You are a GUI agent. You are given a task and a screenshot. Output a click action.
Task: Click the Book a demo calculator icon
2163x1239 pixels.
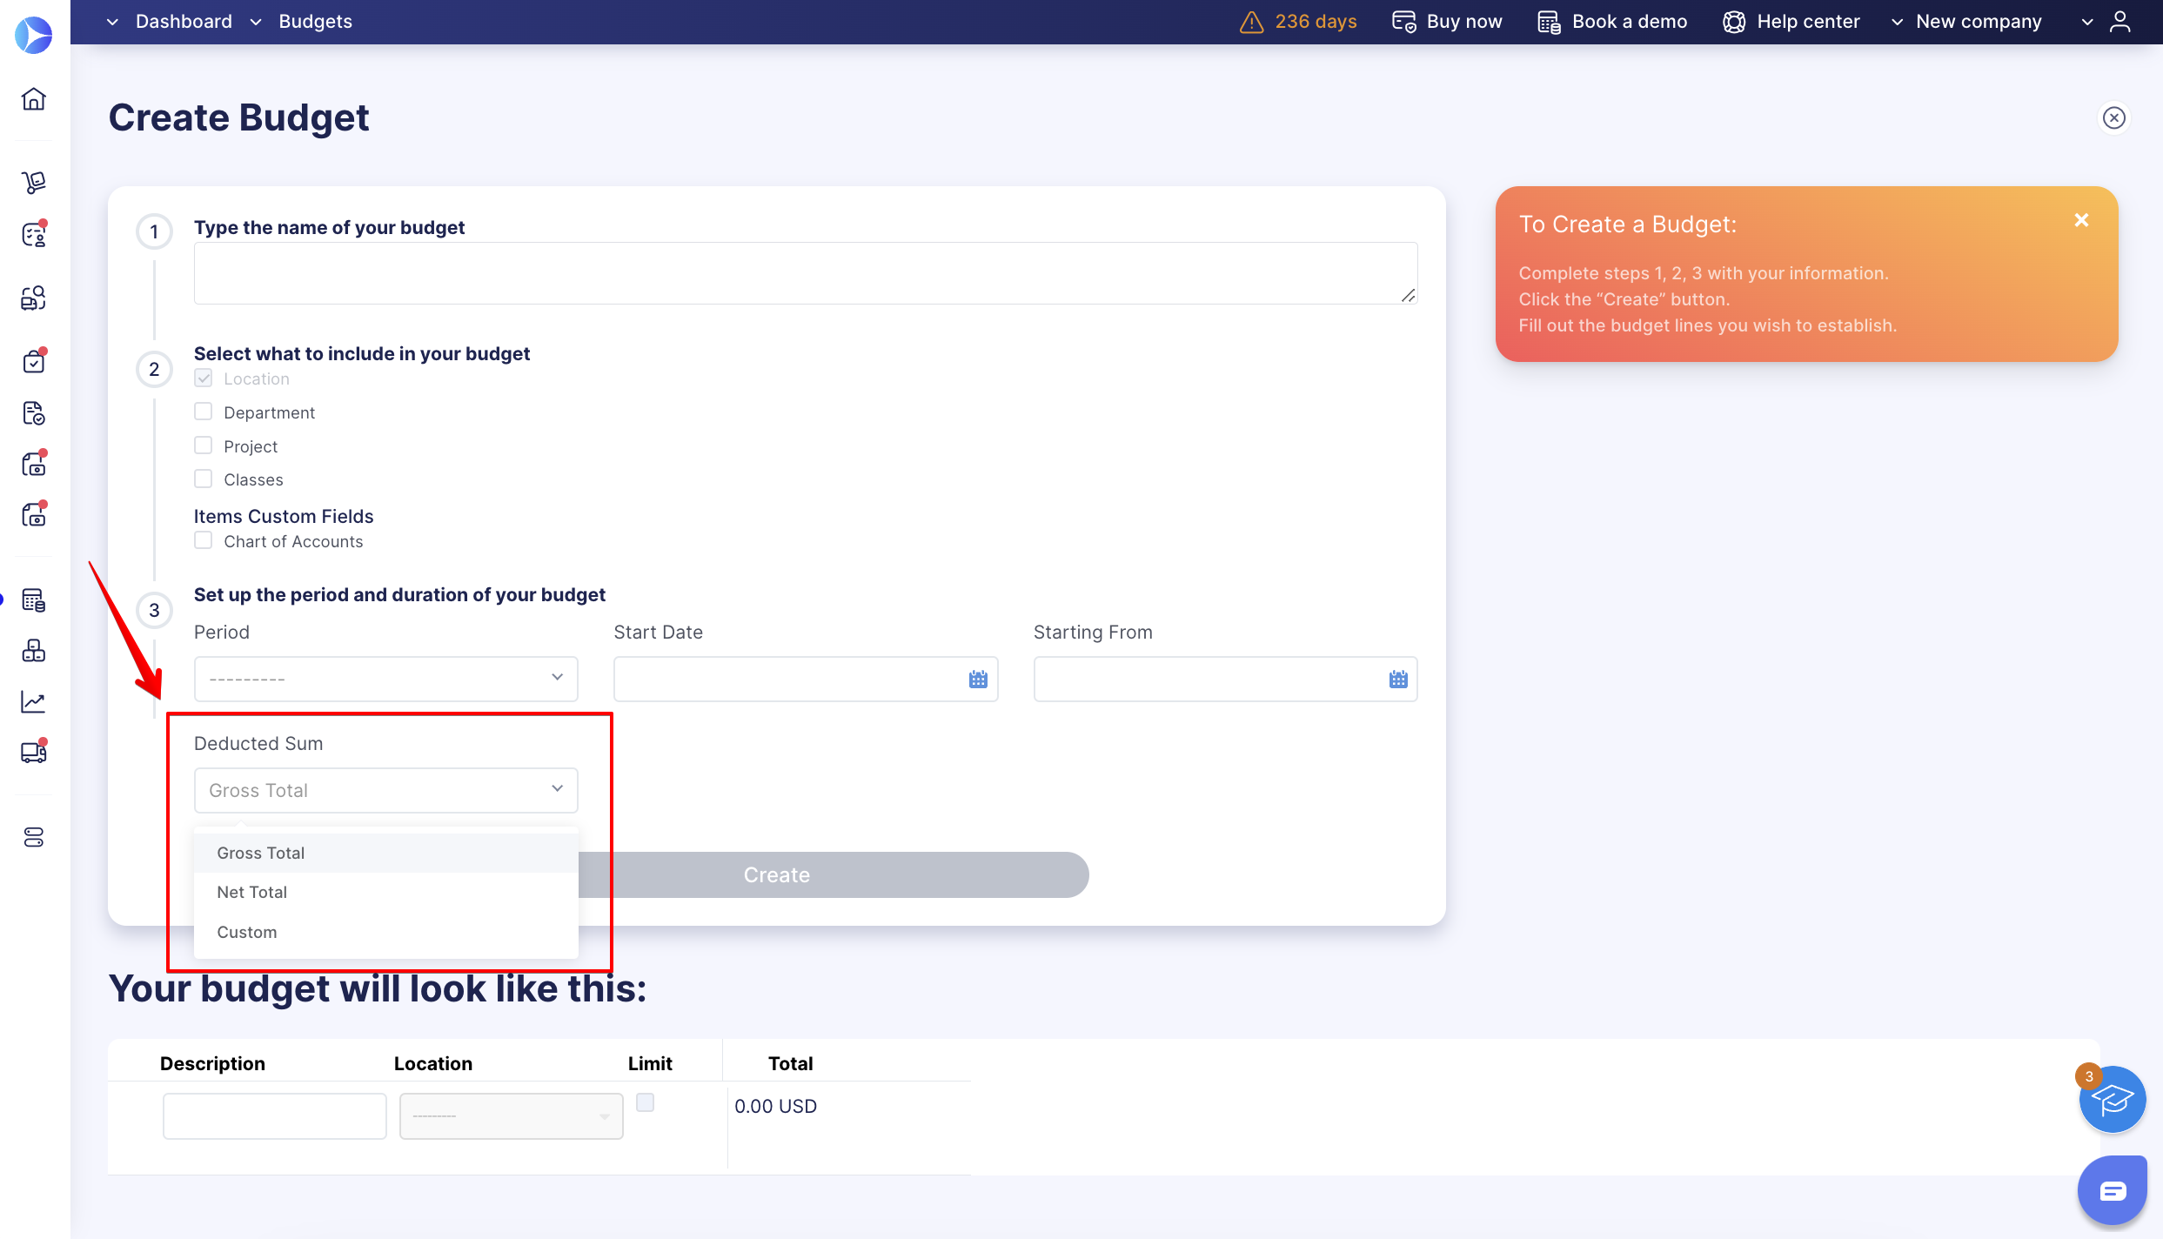1549,22
